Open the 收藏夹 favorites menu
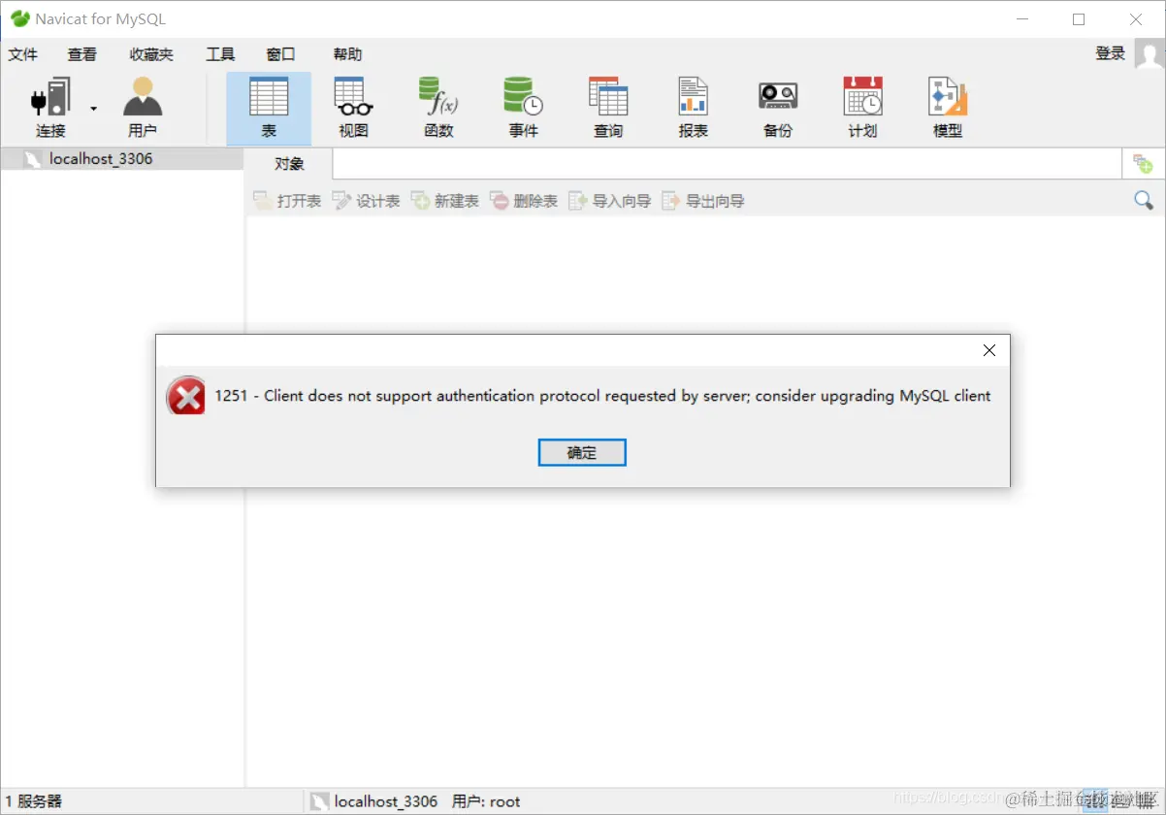Image resolution: width=1166 pixels, height=815 pixels. coord(151,54)
